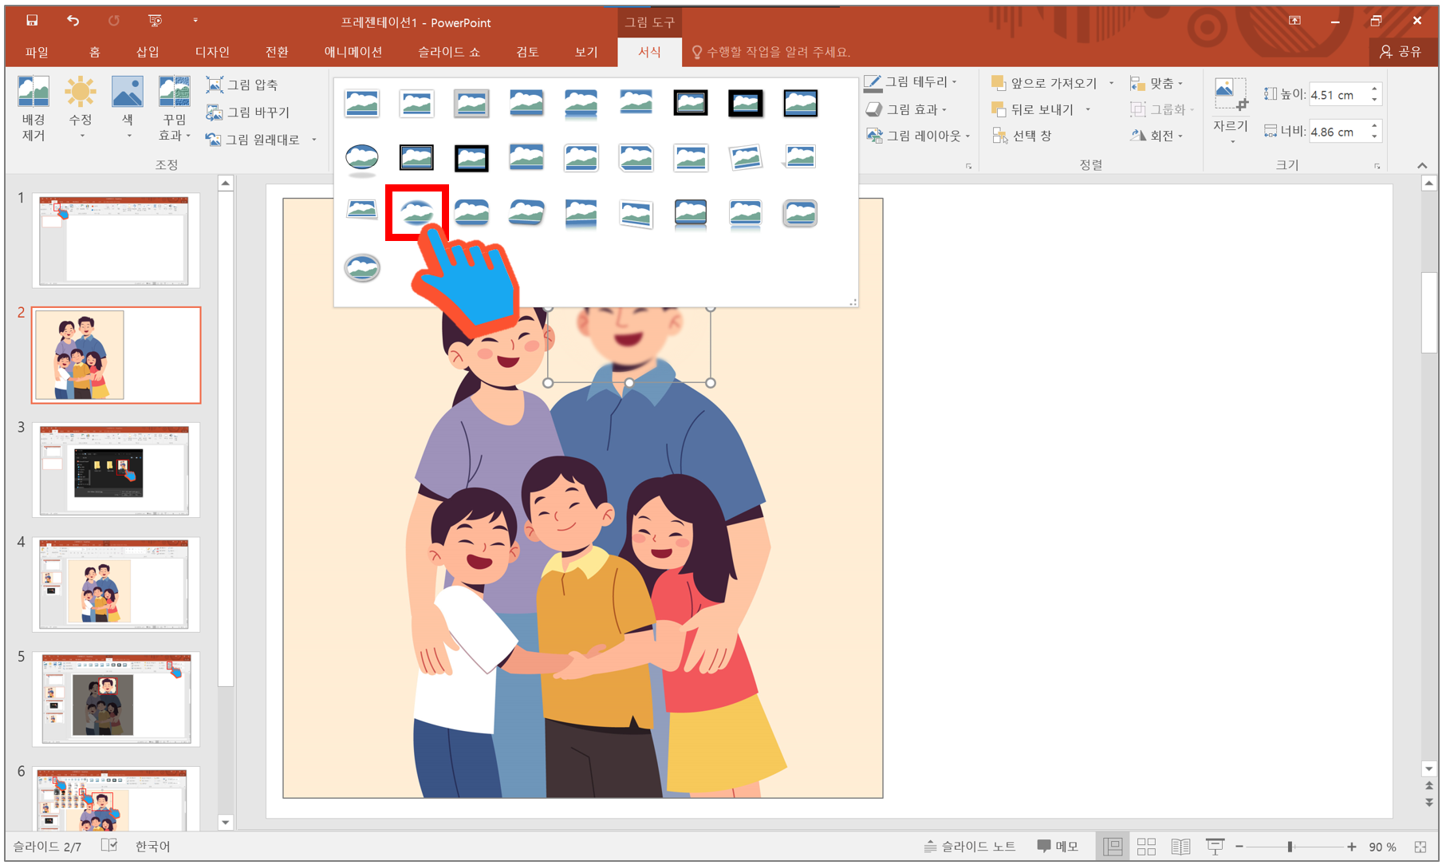This screenshot has width=1446, height=865.
Task: Open the 슬라이드 쇼 tab
Action: pyautogui.click(x=449, y=52)
